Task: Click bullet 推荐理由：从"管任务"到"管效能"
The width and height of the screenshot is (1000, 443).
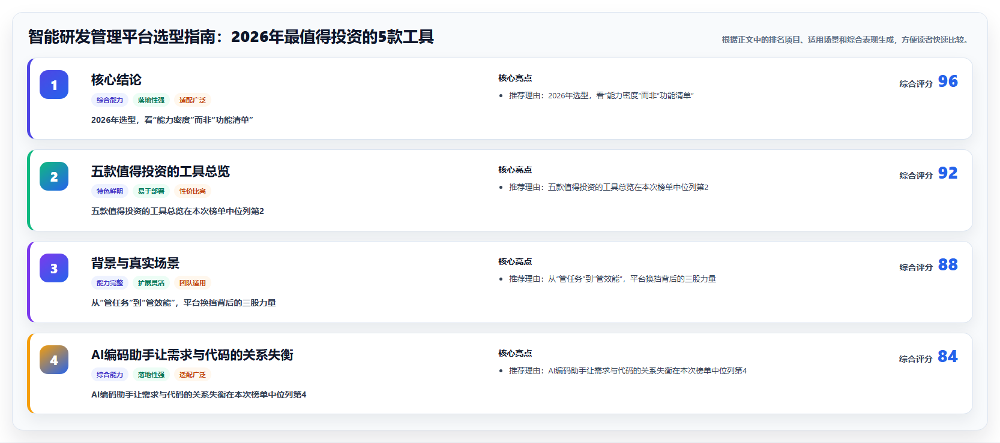Action: (x=613, y=279)
